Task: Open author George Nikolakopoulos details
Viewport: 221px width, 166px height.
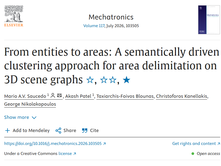Action: tap(30, 104)
